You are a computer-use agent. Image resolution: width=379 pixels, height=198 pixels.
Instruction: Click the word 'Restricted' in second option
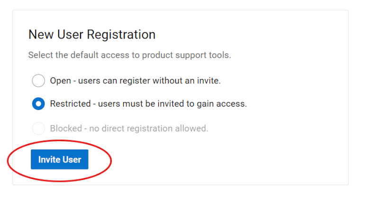pyautogui.click(x=70, y=104)
